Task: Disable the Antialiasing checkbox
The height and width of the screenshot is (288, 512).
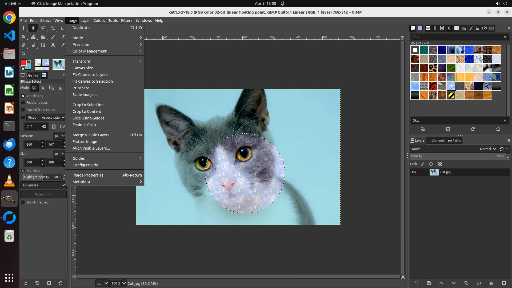Action: point(23,96)
